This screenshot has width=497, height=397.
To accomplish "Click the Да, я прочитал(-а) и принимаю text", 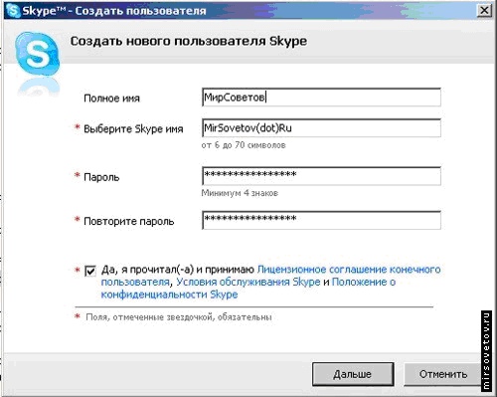I will coord(178,270).
